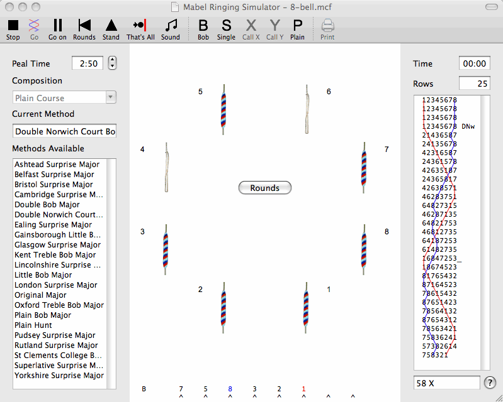Click bell 7 rope sally
The width and height of the screenshot is (503, 402).
[364, 168]
